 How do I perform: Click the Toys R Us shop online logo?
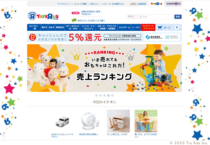[43, 16]
